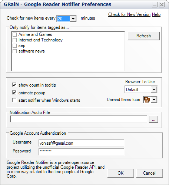Viewport: 169px width, 185px height.
Task: Tick the Internet and Technology tag checkbox
Action: (x=14, y=40)
